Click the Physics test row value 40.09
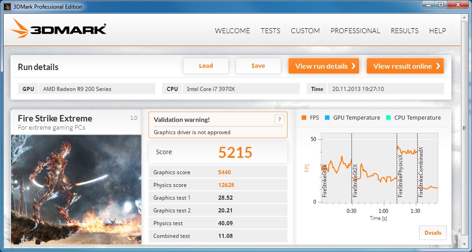 click(x=226, y=223)
